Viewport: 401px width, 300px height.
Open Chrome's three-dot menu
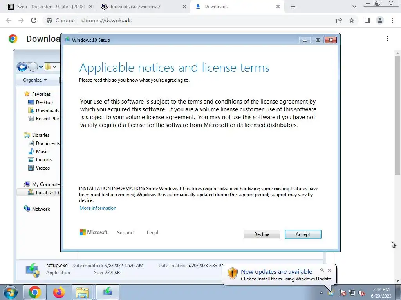pos(392,20)
